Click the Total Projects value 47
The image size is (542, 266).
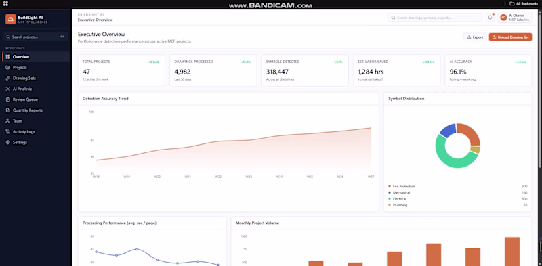coord(86,72)
